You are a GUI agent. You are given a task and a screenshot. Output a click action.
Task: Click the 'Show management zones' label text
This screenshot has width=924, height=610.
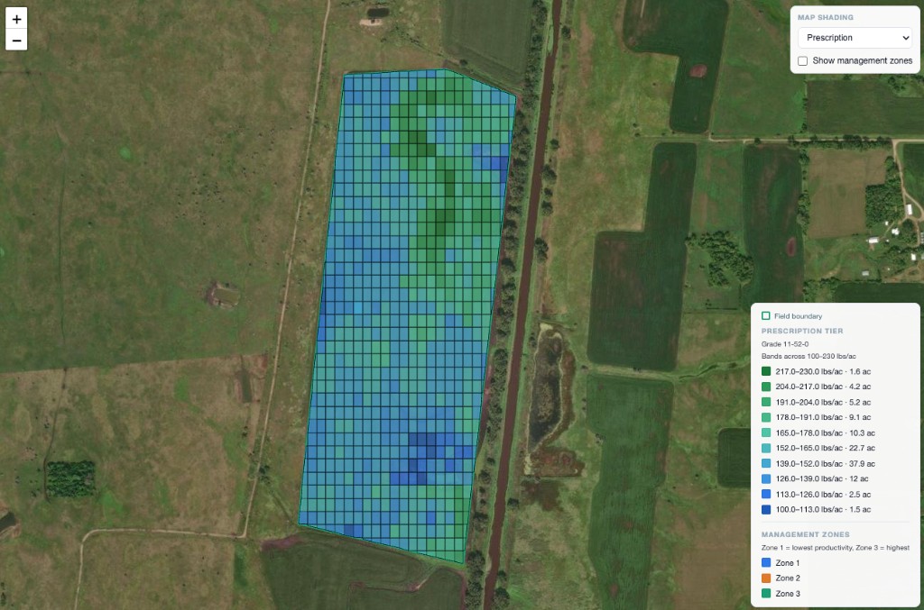[862, 60]
